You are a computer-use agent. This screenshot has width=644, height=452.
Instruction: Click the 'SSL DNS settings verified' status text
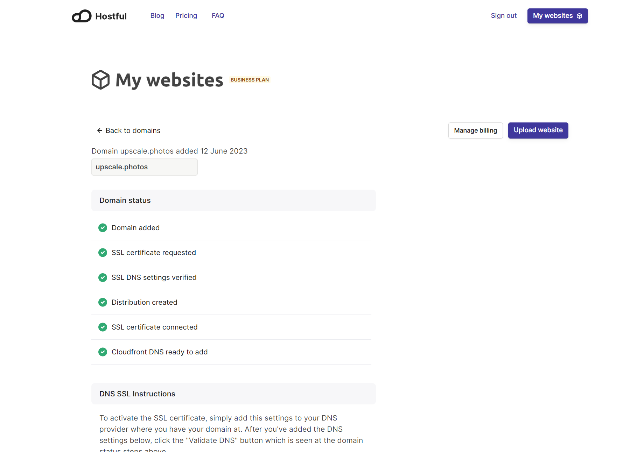[154, 277]
